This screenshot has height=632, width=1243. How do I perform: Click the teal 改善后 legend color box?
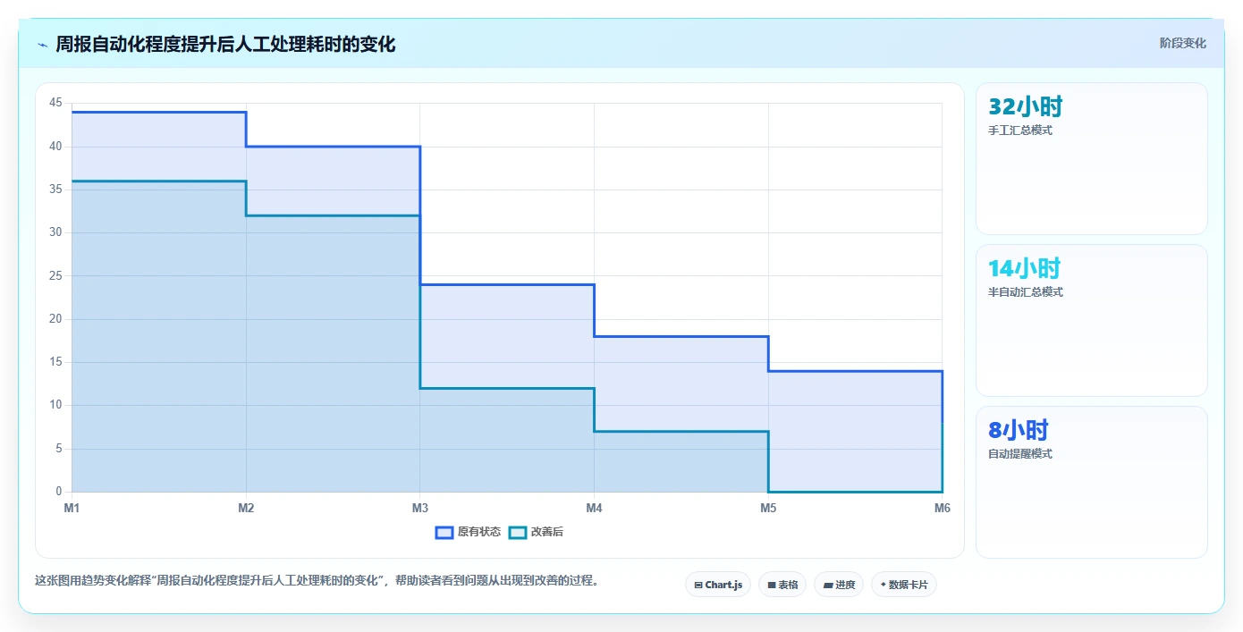coord(518,532)
